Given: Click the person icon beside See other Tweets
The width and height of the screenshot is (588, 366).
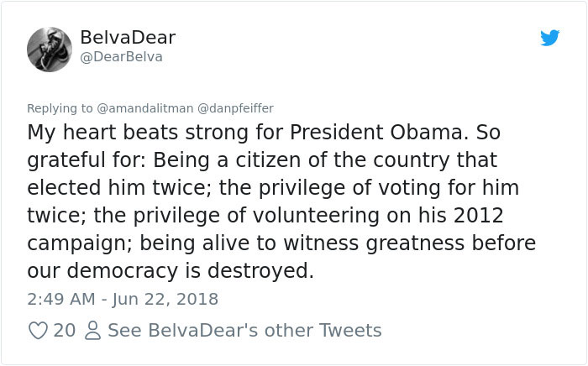Looking at the screenshot, I should coord(91,331).
